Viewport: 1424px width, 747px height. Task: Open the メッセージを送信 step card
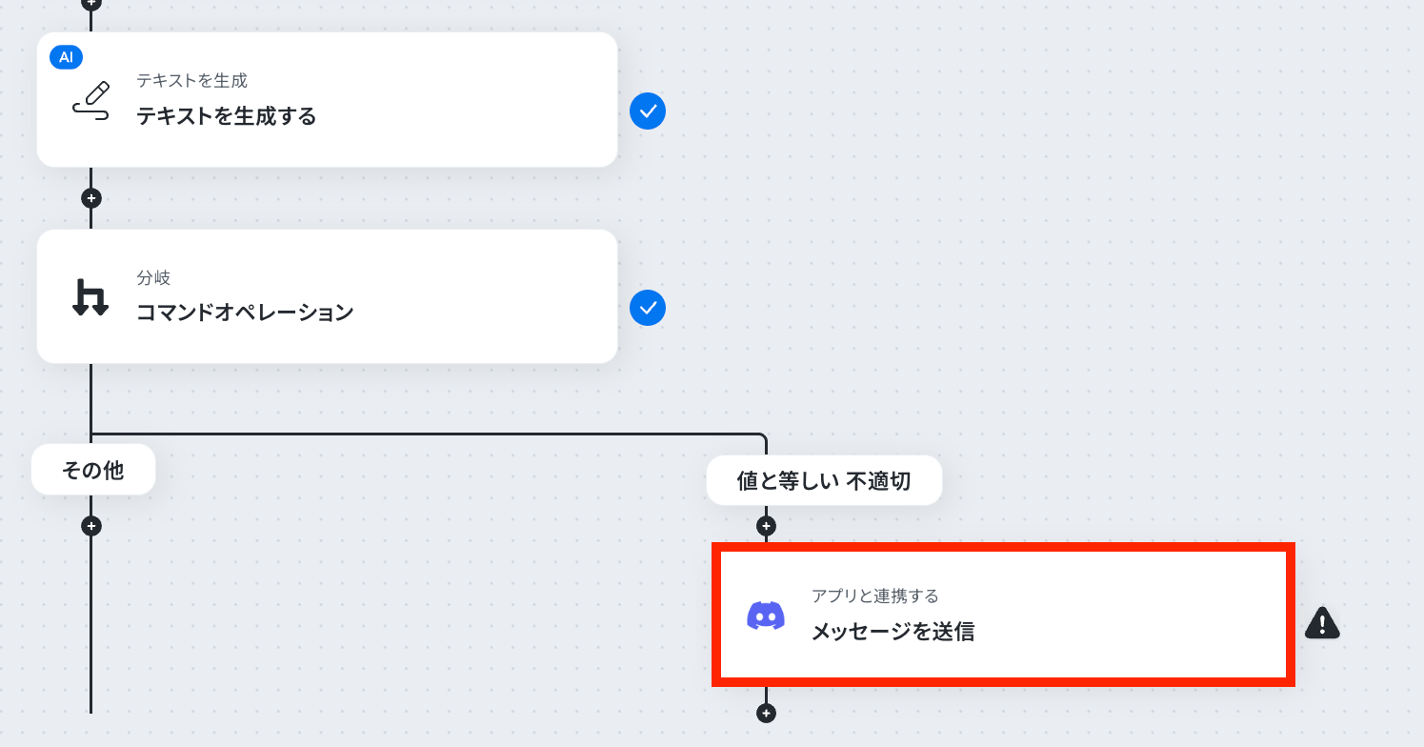[1004, 615]
